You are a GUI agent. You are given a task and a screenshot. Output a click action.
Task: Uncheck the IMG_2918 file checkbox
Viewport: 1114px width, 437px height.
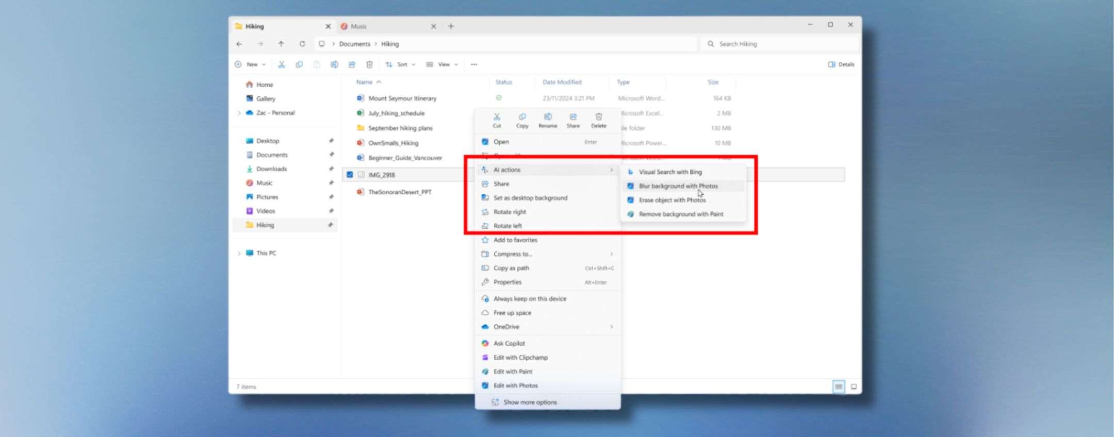(350, 175)
